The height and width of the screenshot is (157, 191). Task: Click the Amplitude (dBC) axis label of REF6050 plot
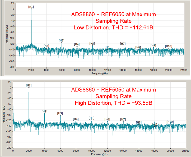[7, 34]
